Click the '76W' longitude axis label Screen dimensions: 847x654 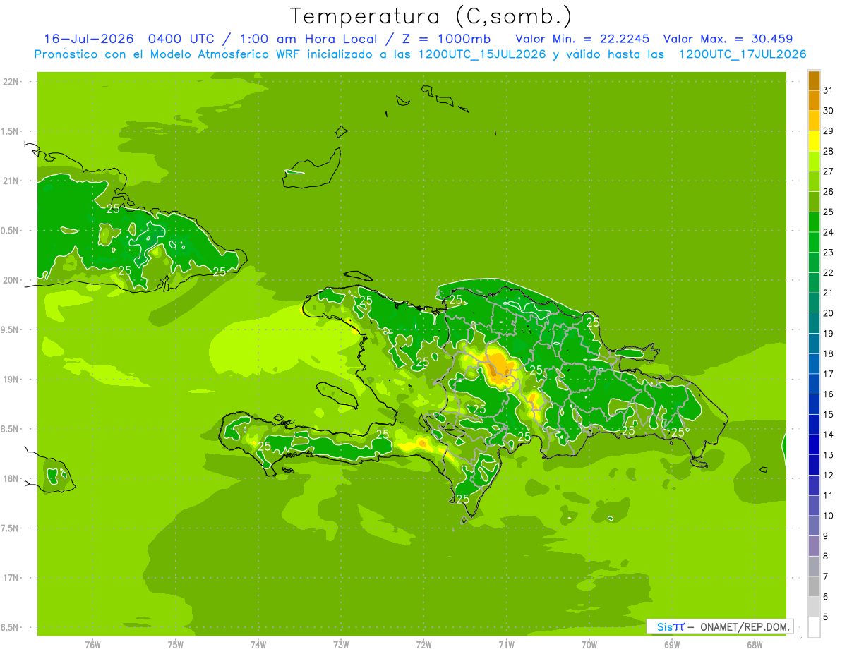93,645
